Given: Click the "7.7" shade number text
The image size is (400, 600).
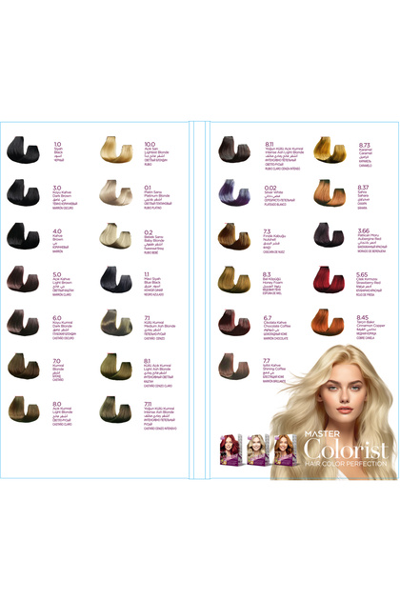Looking at the screenshot, I should pos(267,361).
